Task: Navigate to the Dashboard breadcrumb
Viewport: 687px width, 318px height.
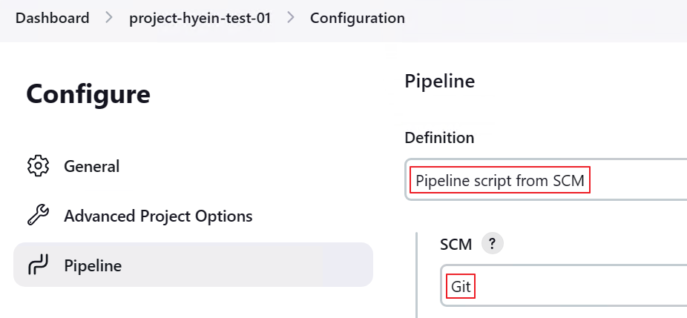Action: pyautogui.click(x=52, y=18)
